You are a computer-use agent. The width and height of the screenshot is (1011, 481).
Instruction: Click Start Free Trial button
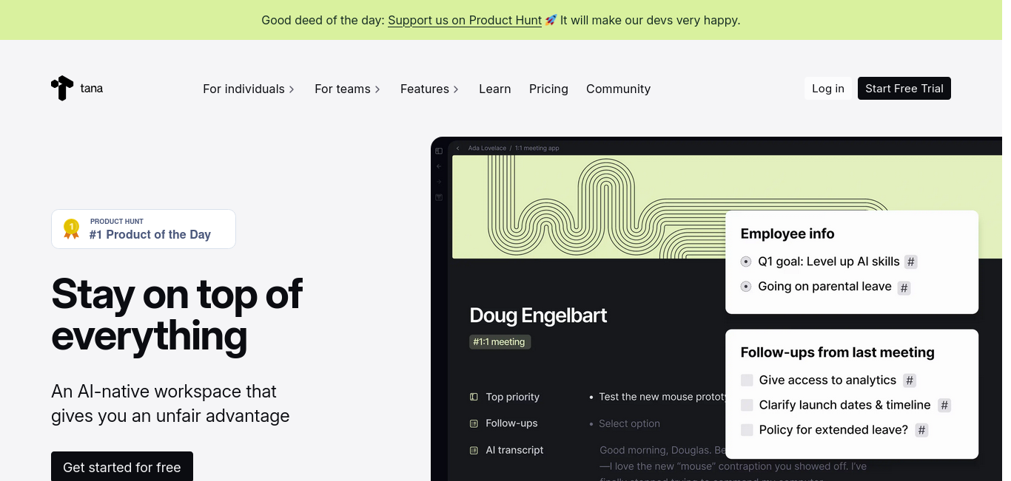(904, 89)
